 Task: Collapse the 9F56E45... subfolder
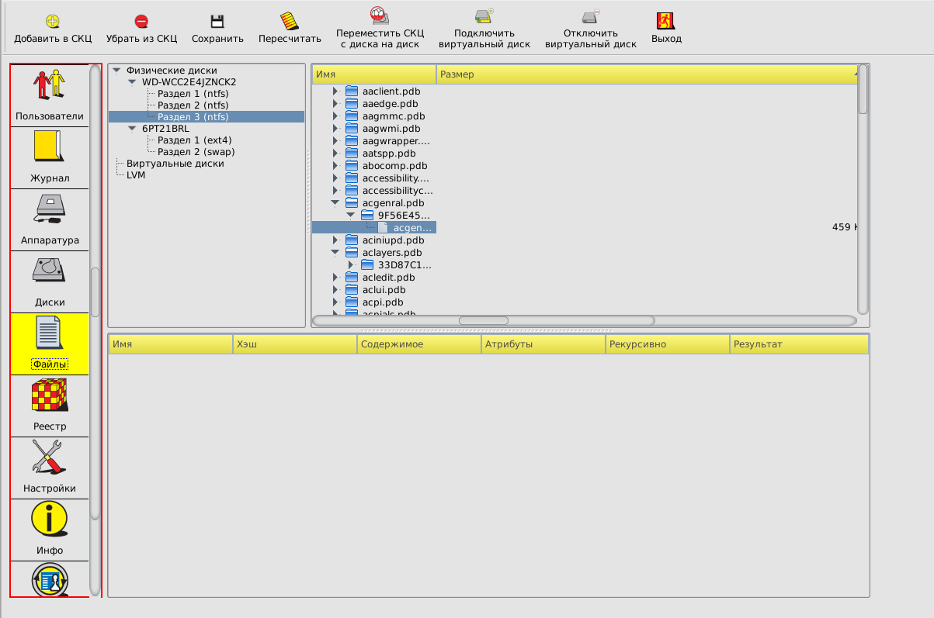[351, 215]
